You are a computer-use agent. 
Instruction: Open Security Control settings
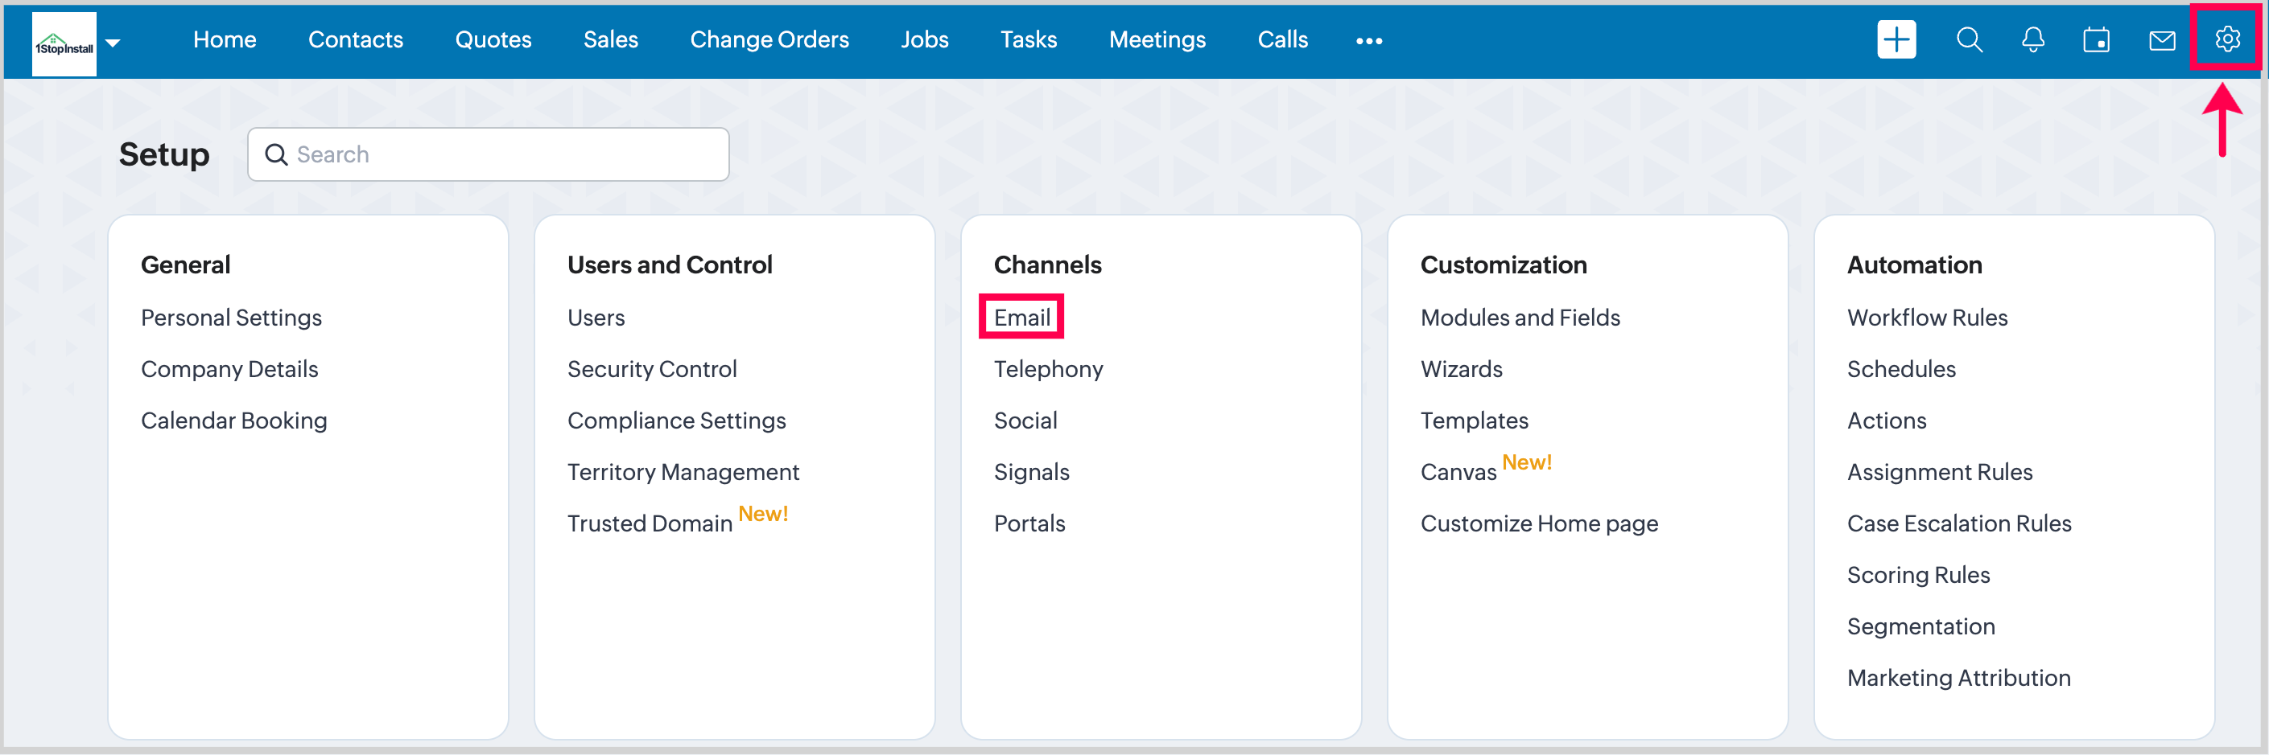click(651, 369)
